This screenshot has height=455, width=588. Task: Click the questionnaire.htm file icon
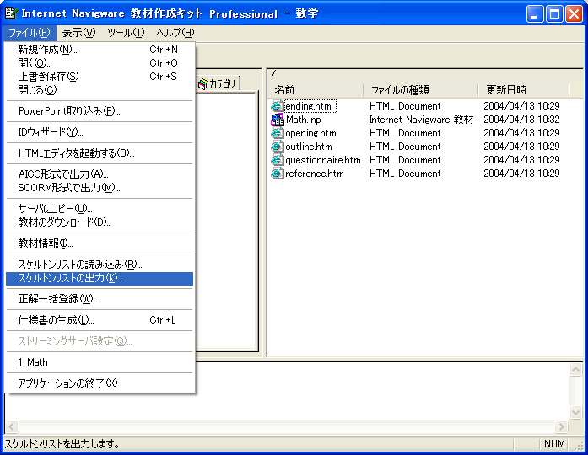click(x=277, y=160)
